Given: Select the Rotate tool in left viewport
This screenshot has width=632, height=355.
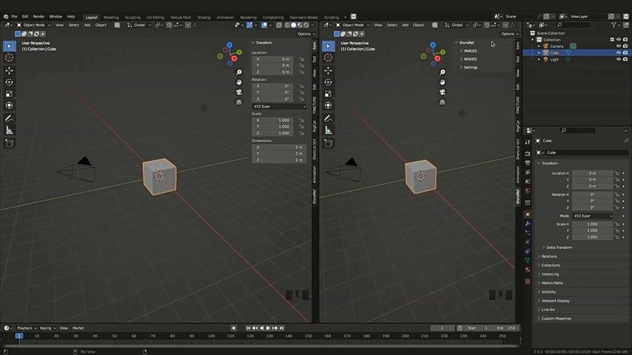Looking at the screenshot, I should (9, 82).
